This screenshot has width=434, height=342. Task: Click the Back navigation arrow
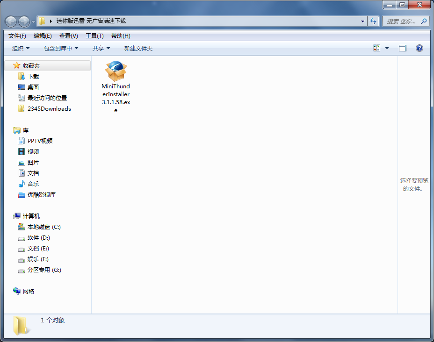click(11, 21)
